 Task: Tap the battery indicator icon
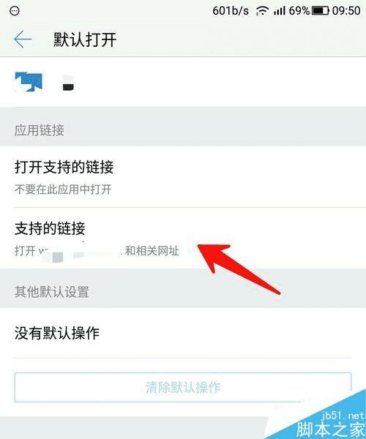click(321, 11)
